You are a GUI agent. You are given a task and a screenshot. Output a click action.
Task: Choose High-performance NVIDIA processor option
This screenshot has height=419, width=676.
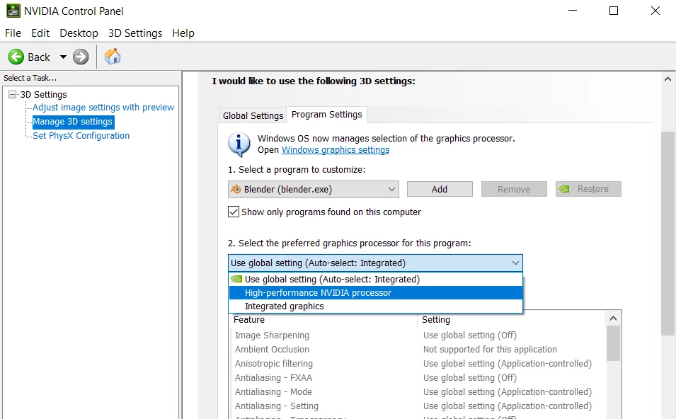(x=375, y=293)
